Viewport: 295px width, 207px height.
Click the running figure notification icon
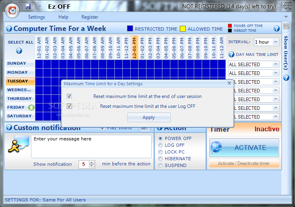coord(18,144)
